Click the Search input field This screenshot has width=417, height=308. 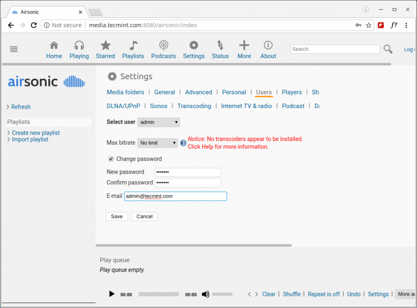click(x=335, y=49)
